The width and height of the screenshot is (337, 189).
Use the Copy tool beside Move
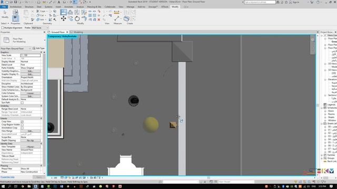pyautogui.click(x=70, y=19)
